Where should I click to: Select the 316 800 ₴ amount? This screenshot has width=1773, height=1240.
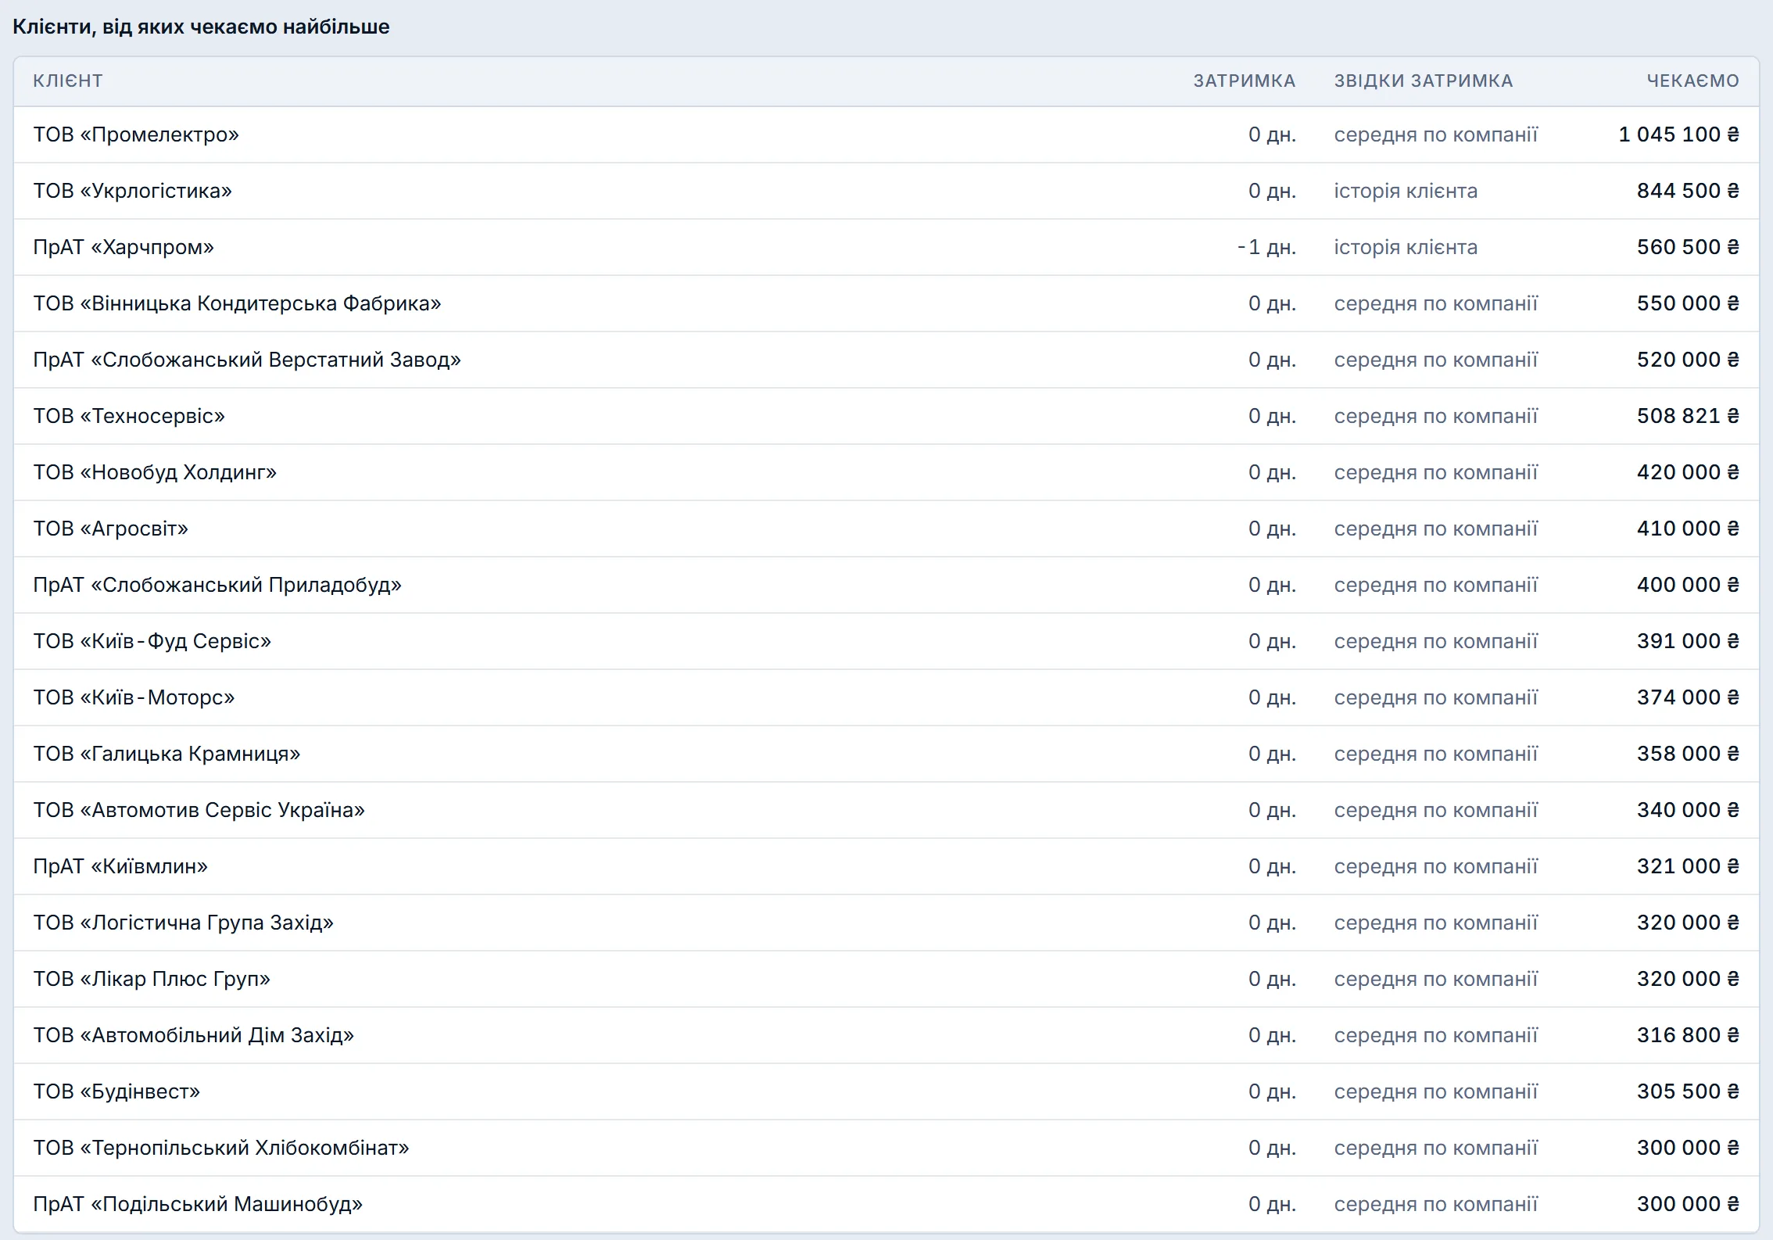tap(1689, 1035)
